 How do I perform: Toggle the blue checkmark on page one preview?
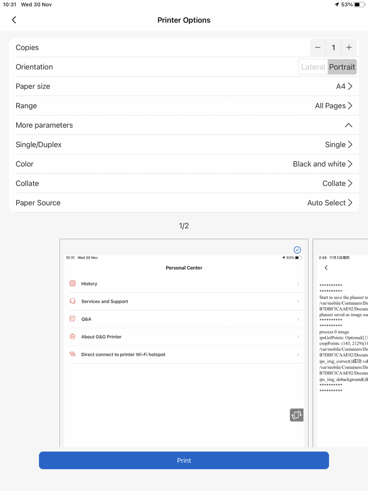point(297,250)
